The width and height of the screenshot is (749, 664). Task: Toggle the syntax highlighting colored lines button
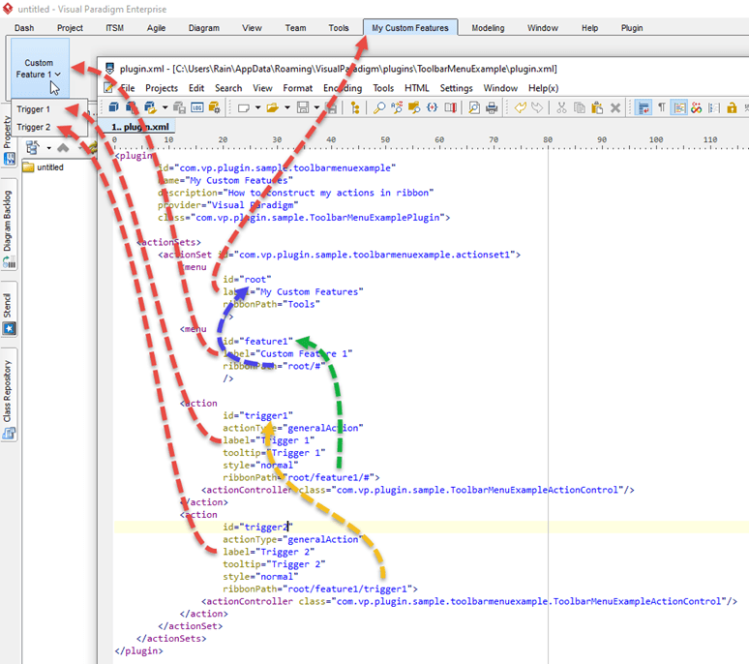click(x=678, y=107)
